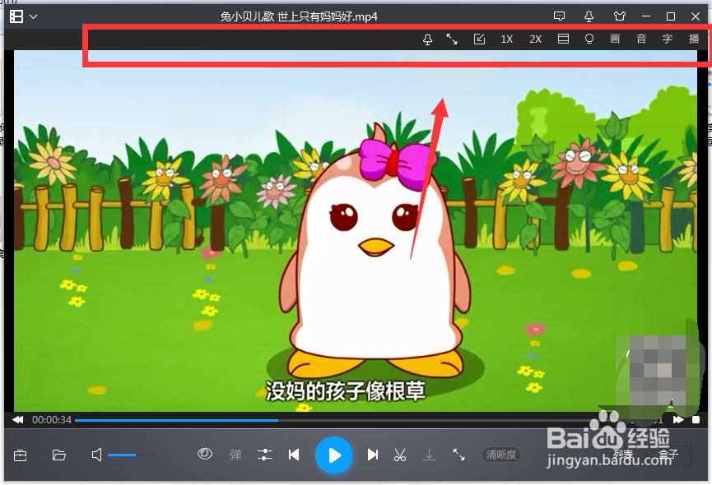This screenshot has height=485, width=712.
Task: Open the 清晰度 quality selector
Action: point(501,455)
